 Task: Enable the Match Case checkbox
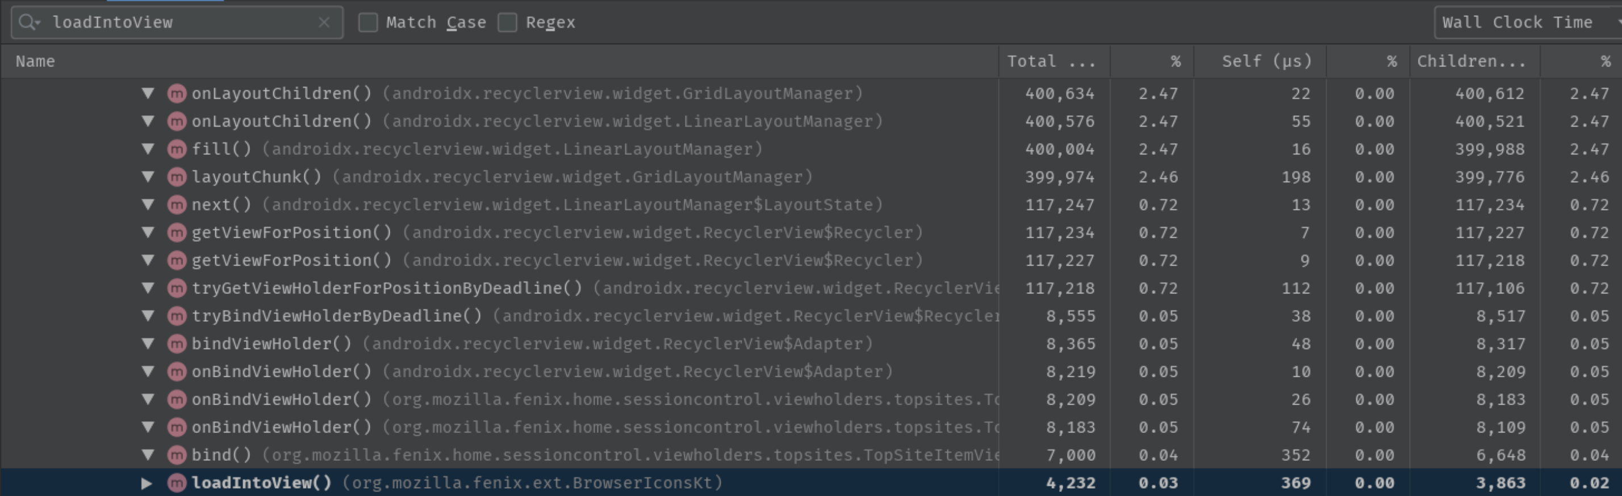[367, 23]
